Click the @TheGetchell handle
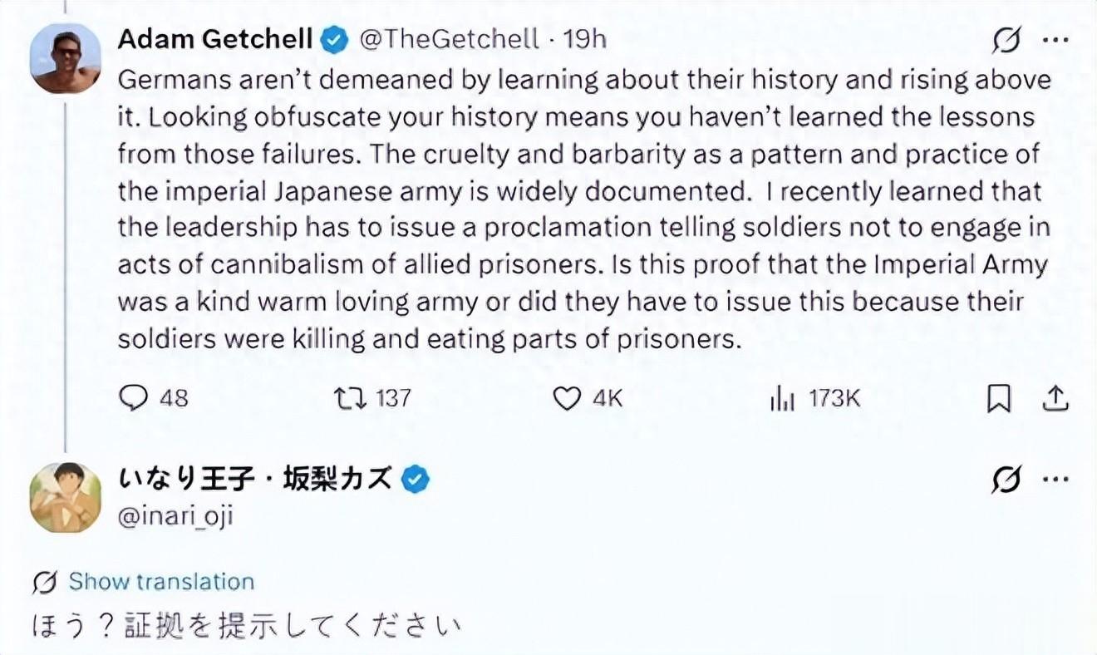This screenshot has width=1097, height=655. [x=450, y=39]
